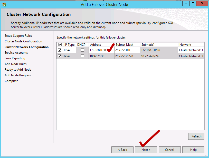Cancel the Add Failover Cluster Node wizard
This screenshot has height=158, width=209.
click(169, 150)
